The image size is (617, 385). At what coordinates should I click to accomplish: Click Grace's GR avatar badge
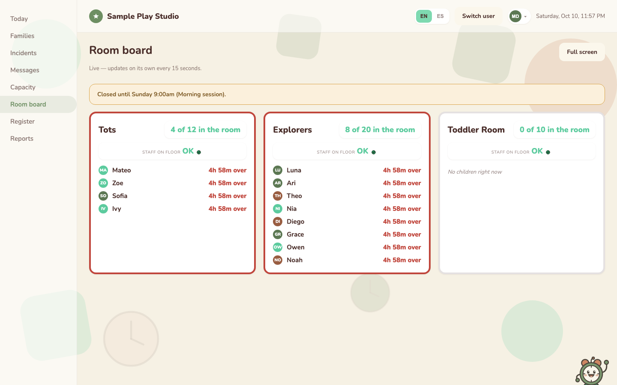[x=278, y=234]
